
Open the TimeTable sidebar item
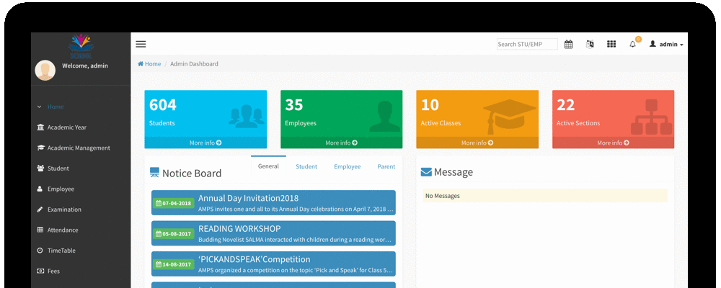point(61,251)
